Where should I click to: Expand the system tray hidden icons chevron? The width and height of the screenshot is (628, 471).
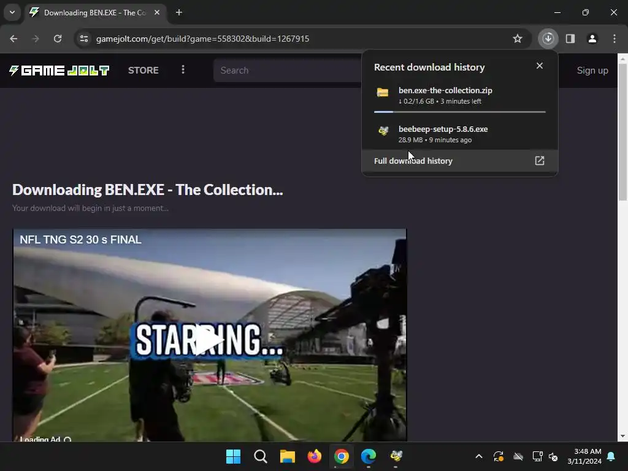coord(479,456)
